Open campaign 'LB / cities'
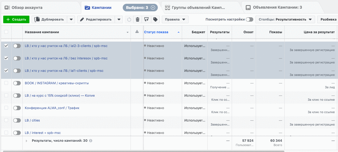Image resolution: width=338 pixels, height=152 pixels. (x=32, y=120)
